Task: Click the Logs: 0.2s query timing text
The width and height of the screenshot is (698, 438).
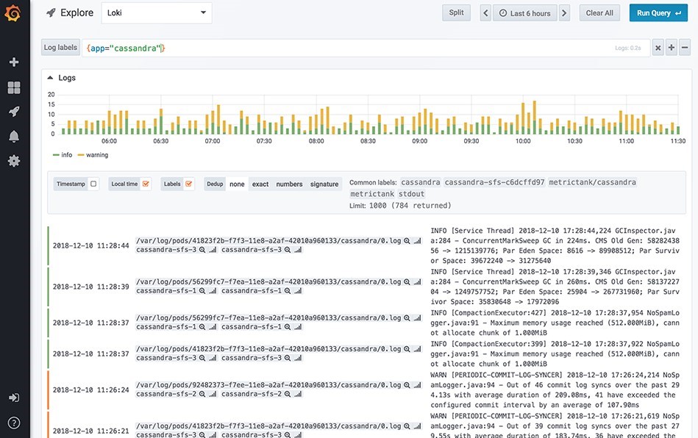Action: [x=627, y=48]
